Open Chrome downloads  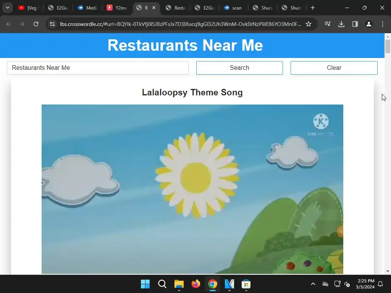341,24
